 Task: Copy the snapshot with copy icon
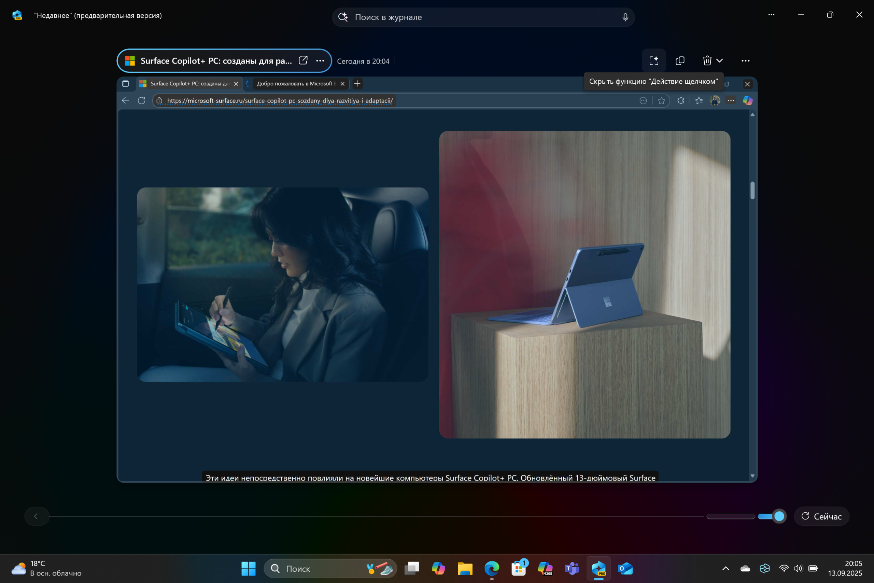tap(680, 60)
